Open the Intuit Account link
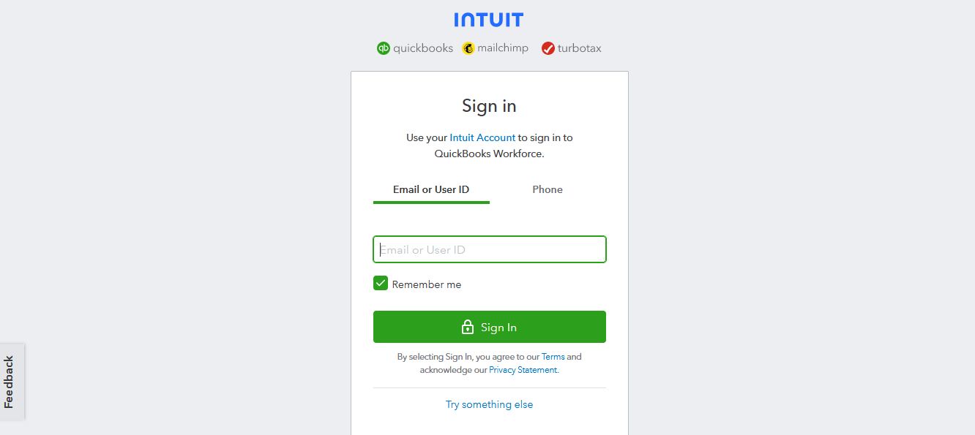Viewport: 975px width, 435px height. click(482, 137)
